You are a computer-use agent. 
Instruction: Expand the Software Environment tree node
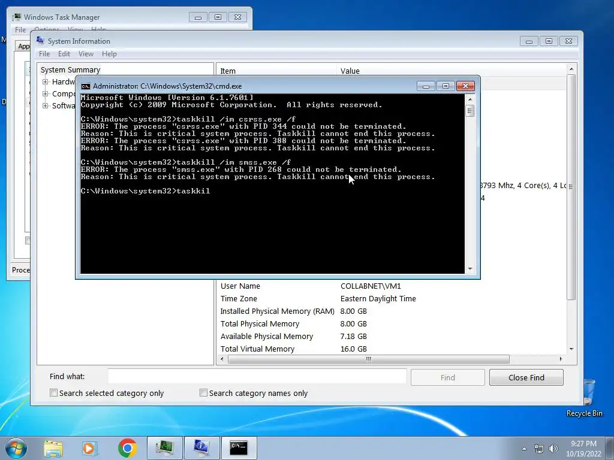(x=46, y=105)
